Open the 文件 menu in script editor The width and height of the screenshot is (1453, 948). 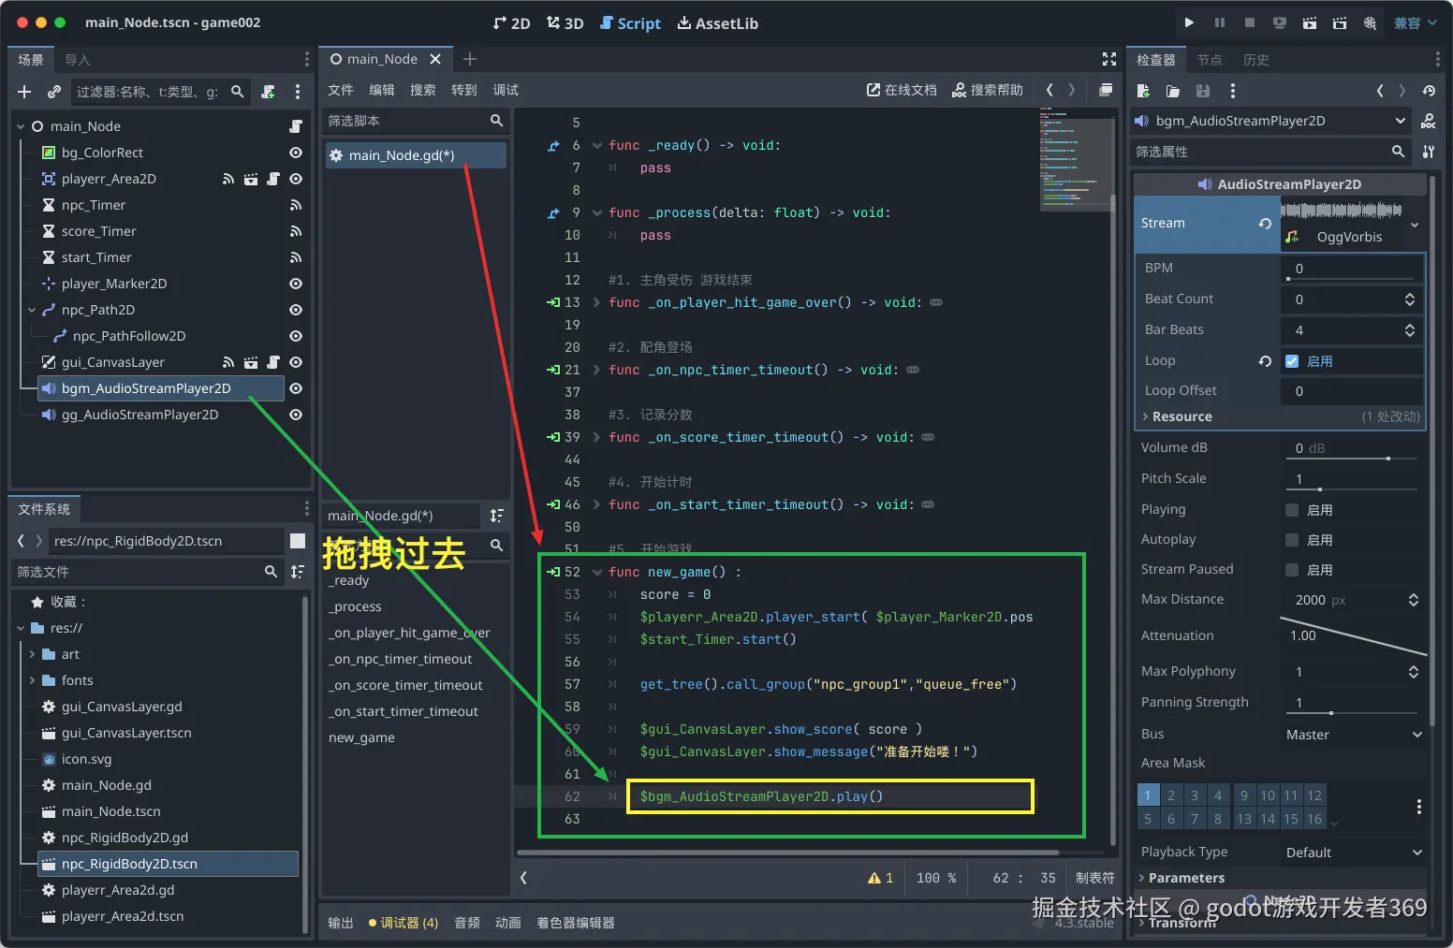coord(341,90)
